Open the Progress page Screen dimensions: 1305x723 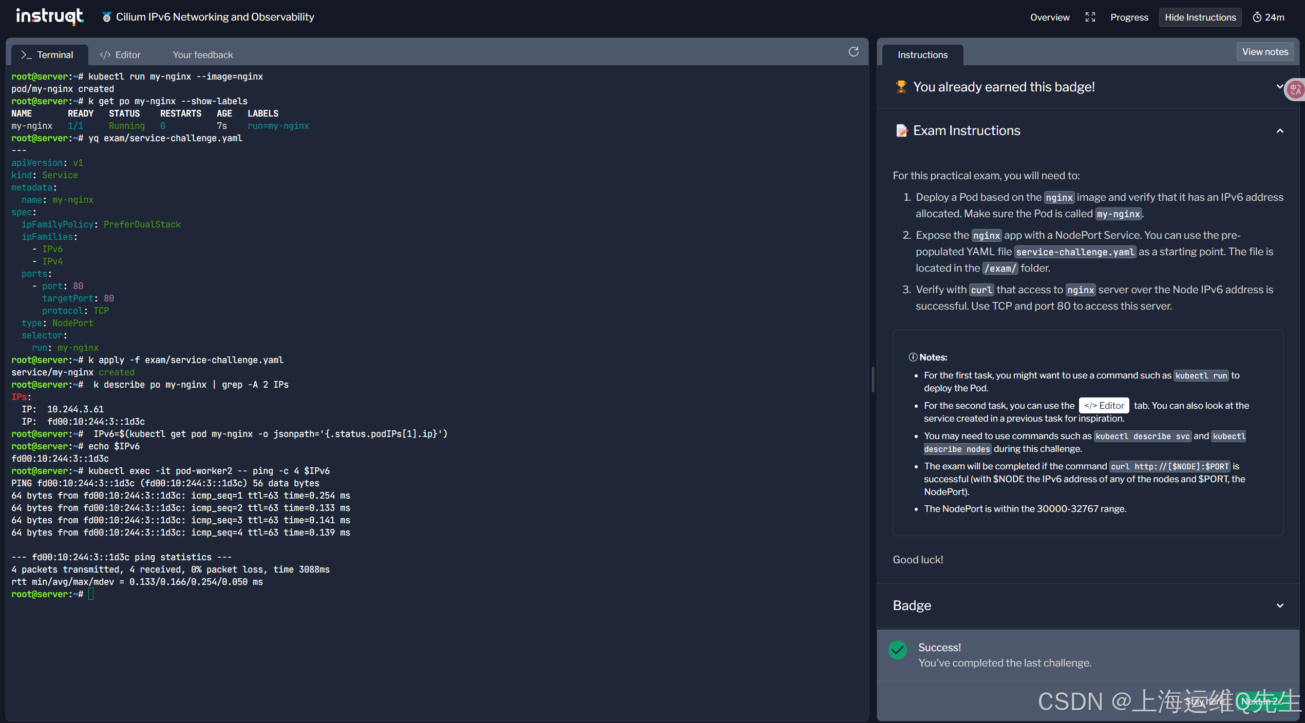click(x=1129, y=17)
